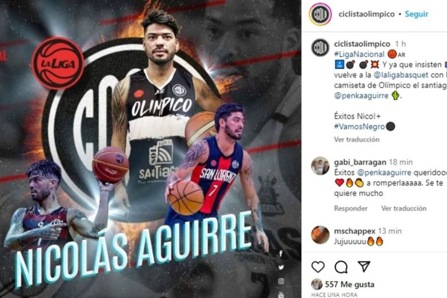The image size is (447, 298).
Task: Like the post with heart icon
Action: click(x=318, y=267)
